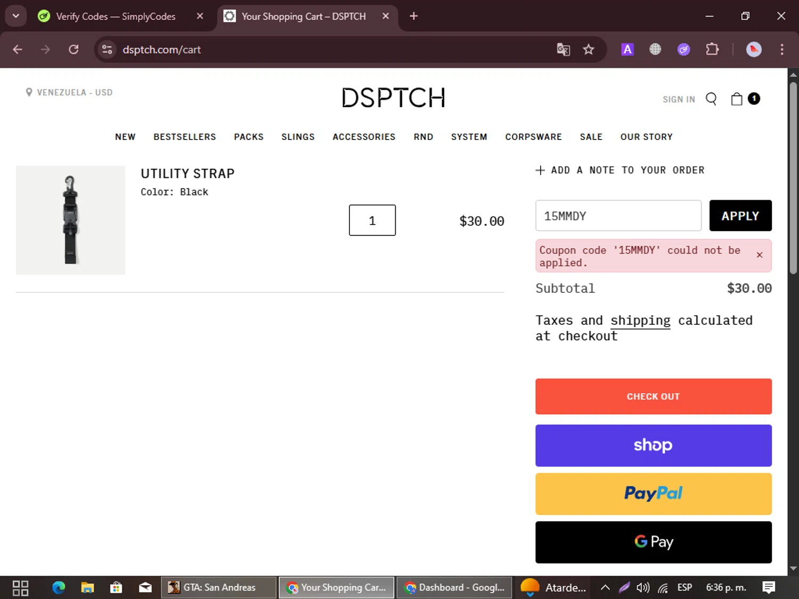
Task: Open the notification center icon
Action: point(769,587)
